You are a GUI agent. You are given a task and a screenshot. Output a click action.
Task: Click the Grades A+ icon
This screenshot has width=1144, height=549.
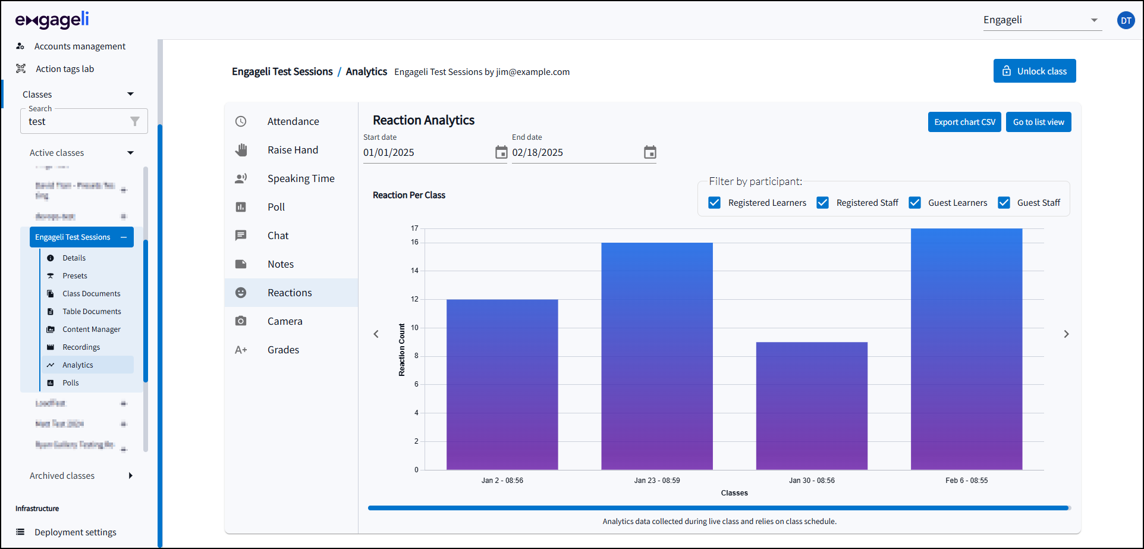241,350
